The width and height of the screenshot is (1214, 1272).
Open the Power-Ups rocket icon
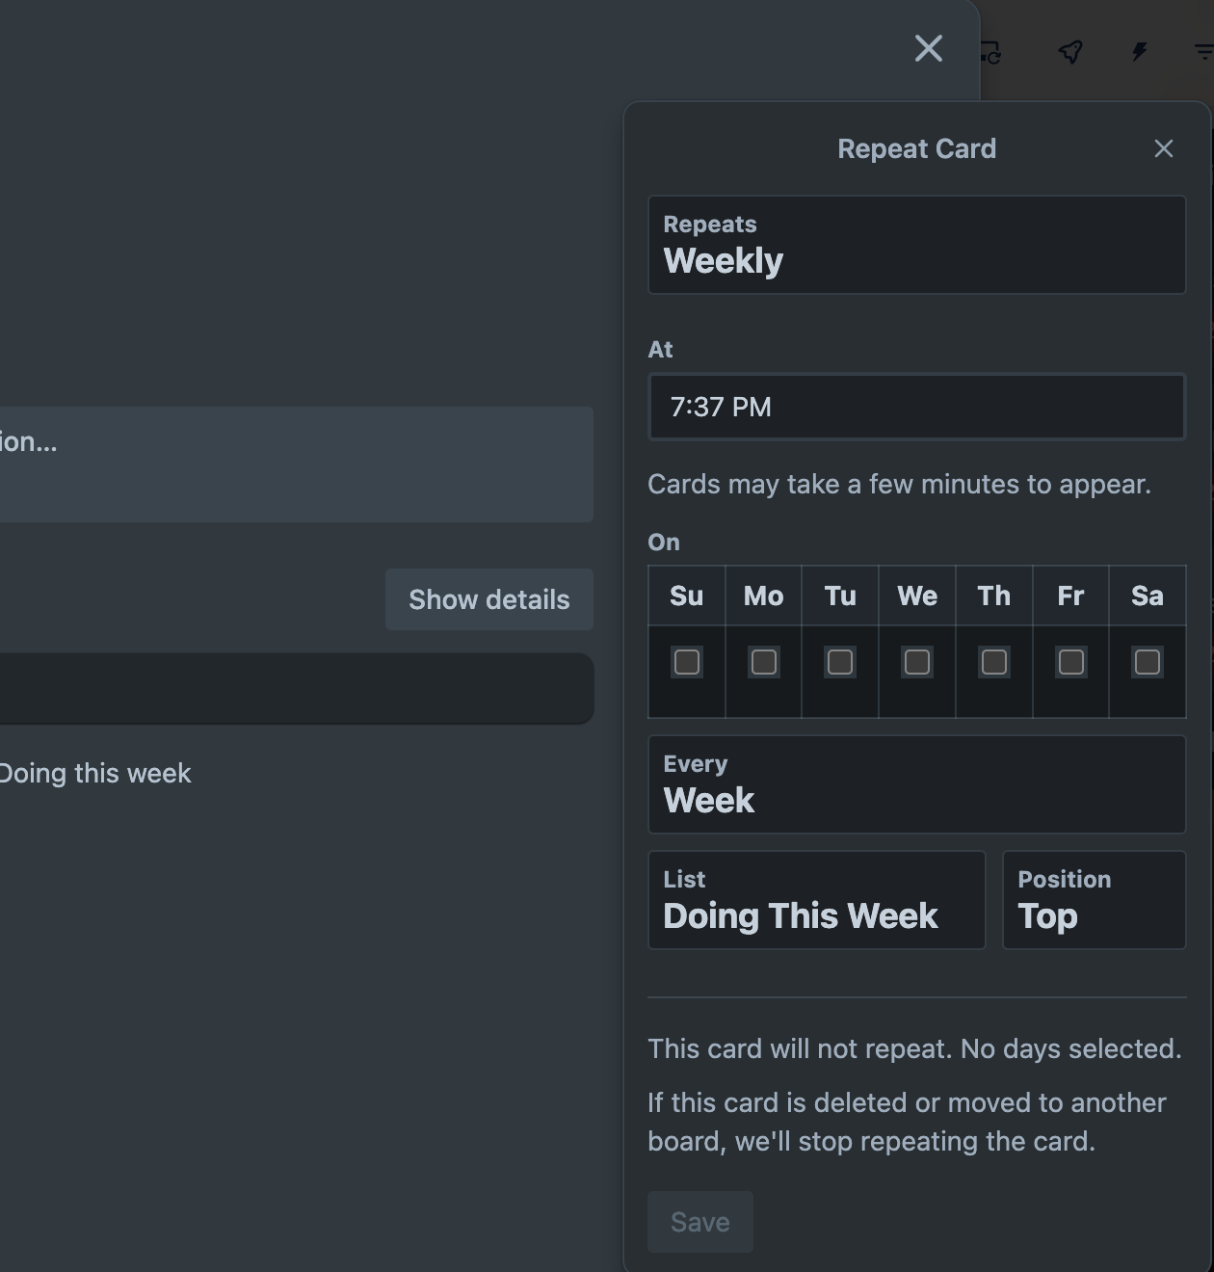1070,51
